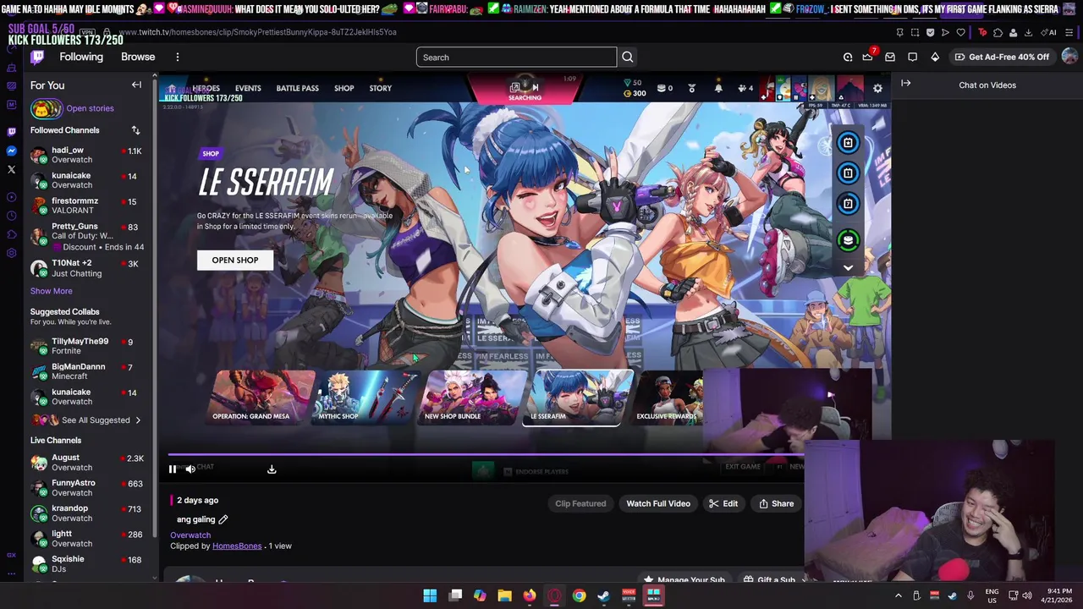The image size is (1083, 609).
Task: Mute the clip volume
Action: pyautogui.click(x=190, y=469)
